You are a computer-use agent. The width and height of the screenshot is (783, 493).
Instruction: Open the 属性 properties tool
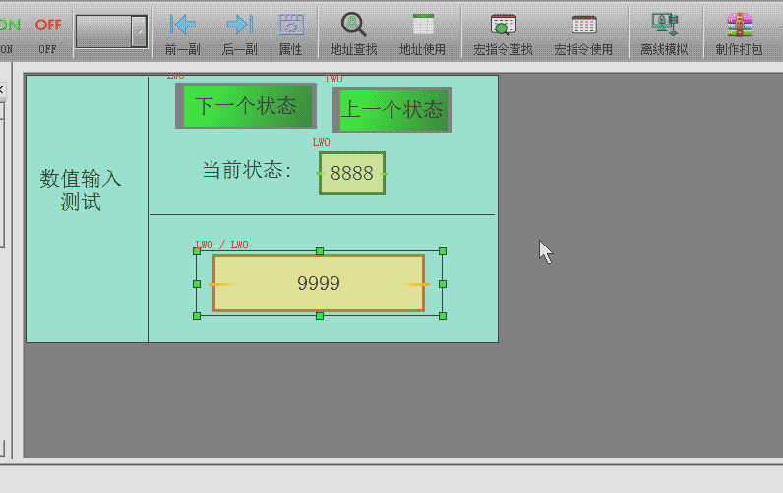tap(290, 26)
